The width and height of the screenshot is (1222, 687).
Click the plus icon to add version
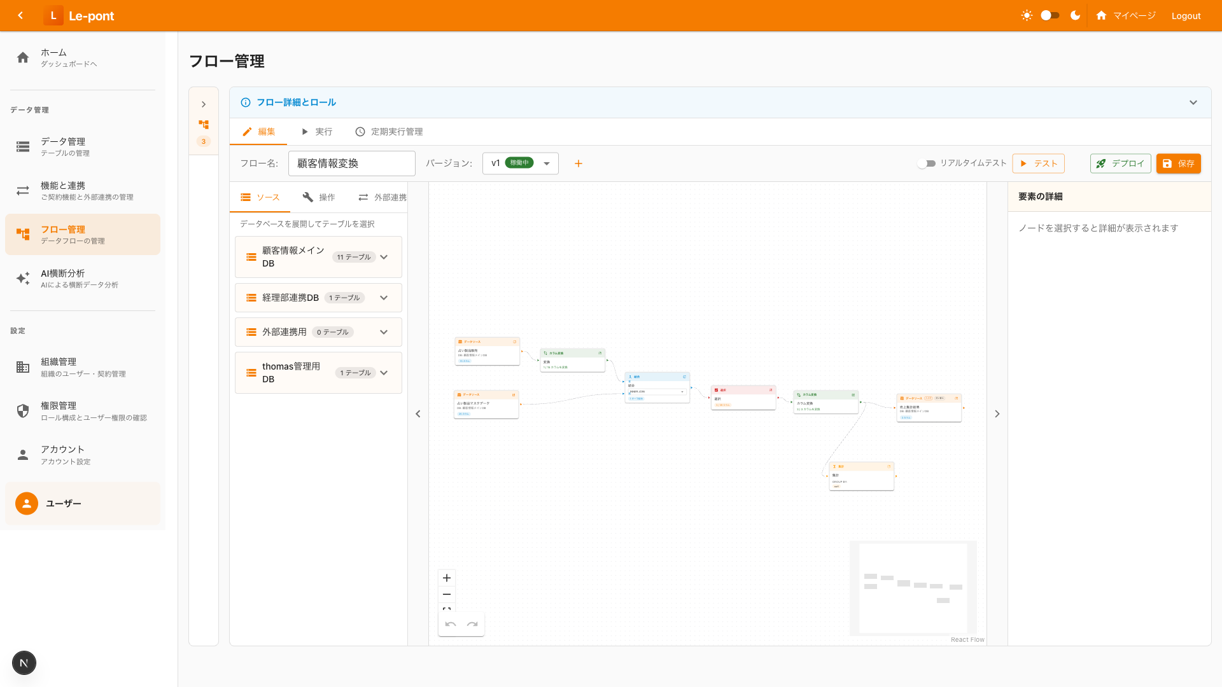tap(579, 163)
